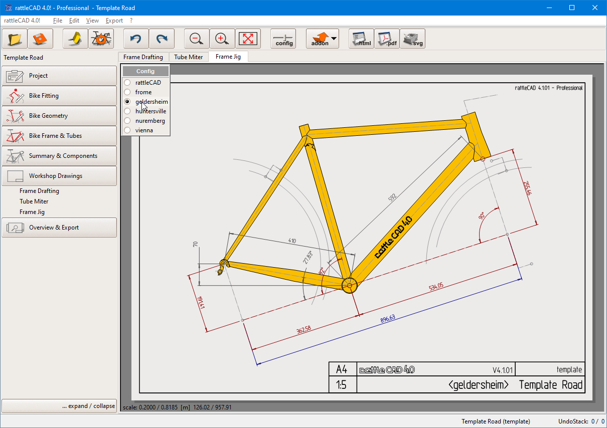The width and height of the screenshot is (607, 428).
Task: Open the View menu
Action: click(92, 21)
